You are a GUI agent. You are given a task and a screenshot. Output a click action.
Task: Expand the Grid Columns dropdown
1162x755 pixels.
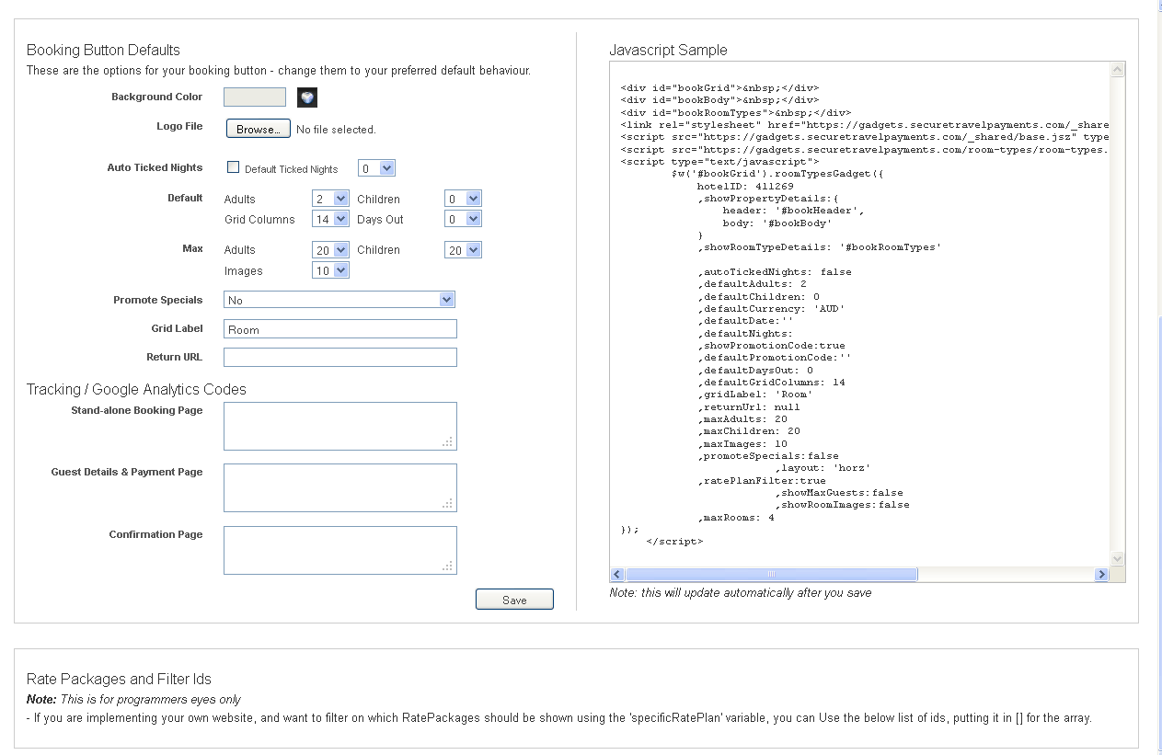click(330, 219)
